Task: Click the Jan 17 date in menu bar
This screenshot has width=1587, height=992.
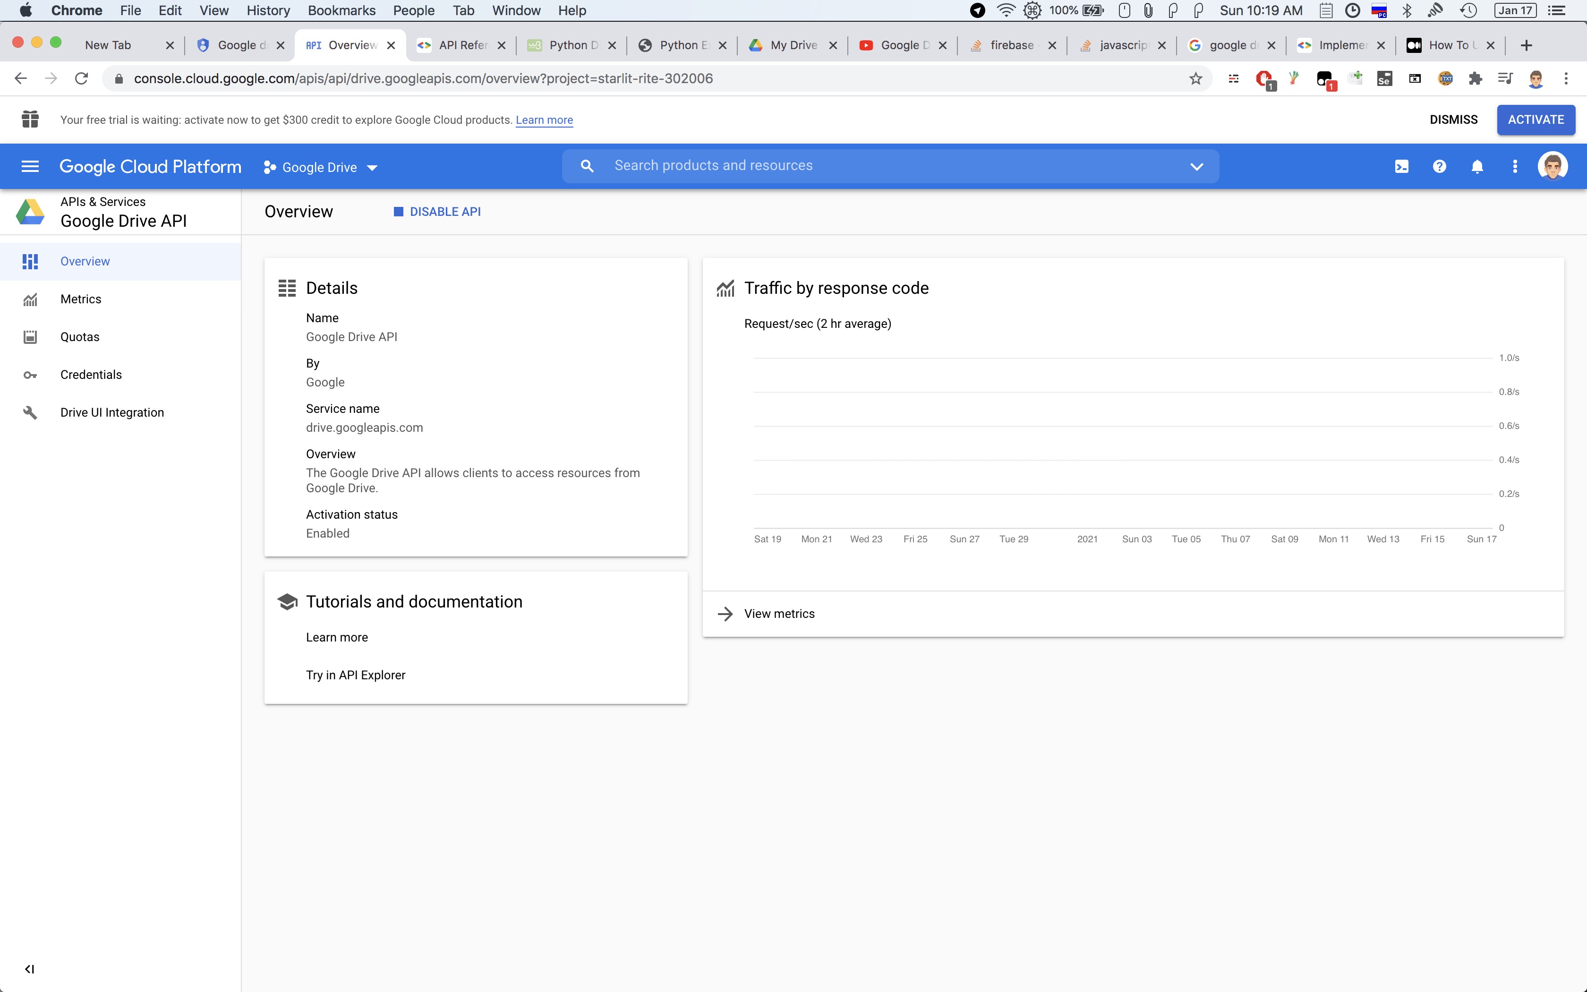Action: [1515, 10]
